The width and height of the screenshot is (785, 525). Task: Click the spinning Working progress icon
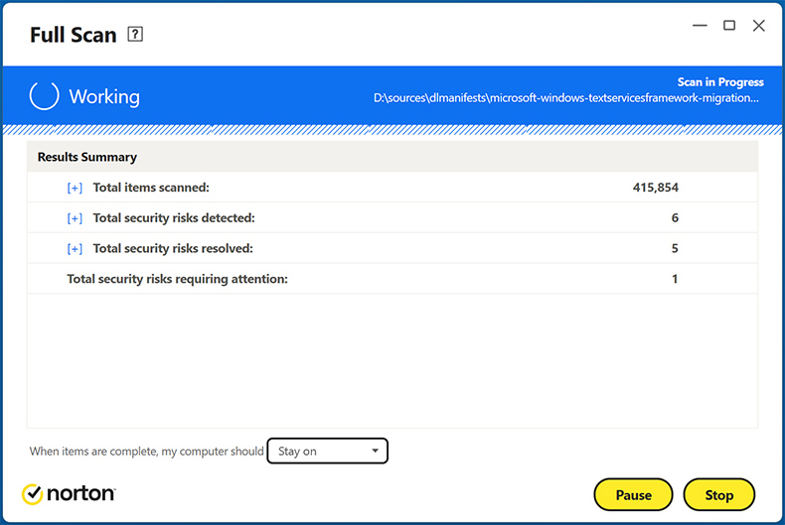coord(45,96)
